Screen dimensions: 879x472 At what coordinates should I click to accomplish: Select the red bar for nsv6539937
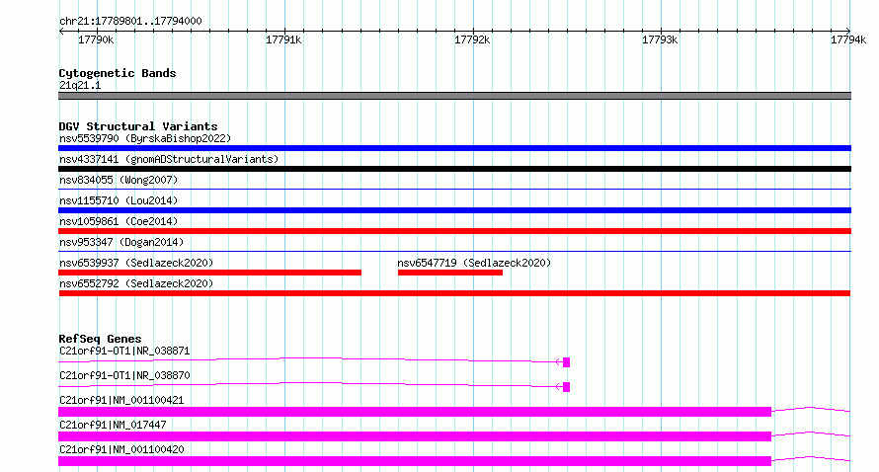pos(209,273)
